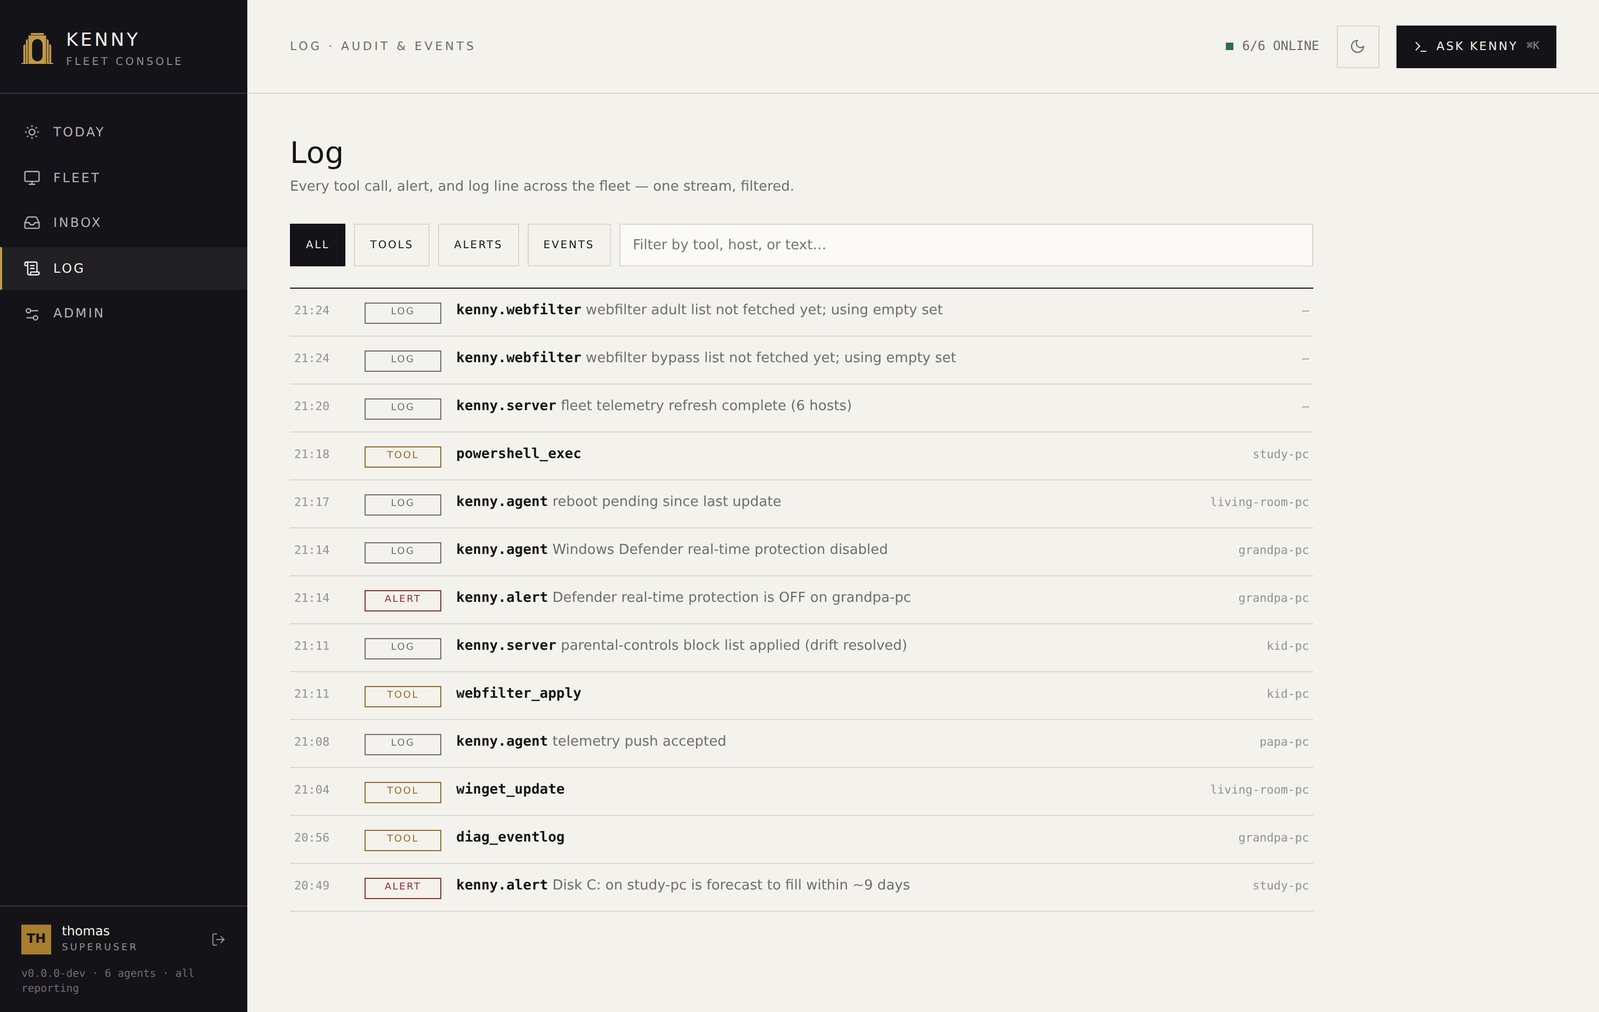Switch to the ALERTS filter tab
Screen dimensions: 1599x1012
click(x=478, y=245)
